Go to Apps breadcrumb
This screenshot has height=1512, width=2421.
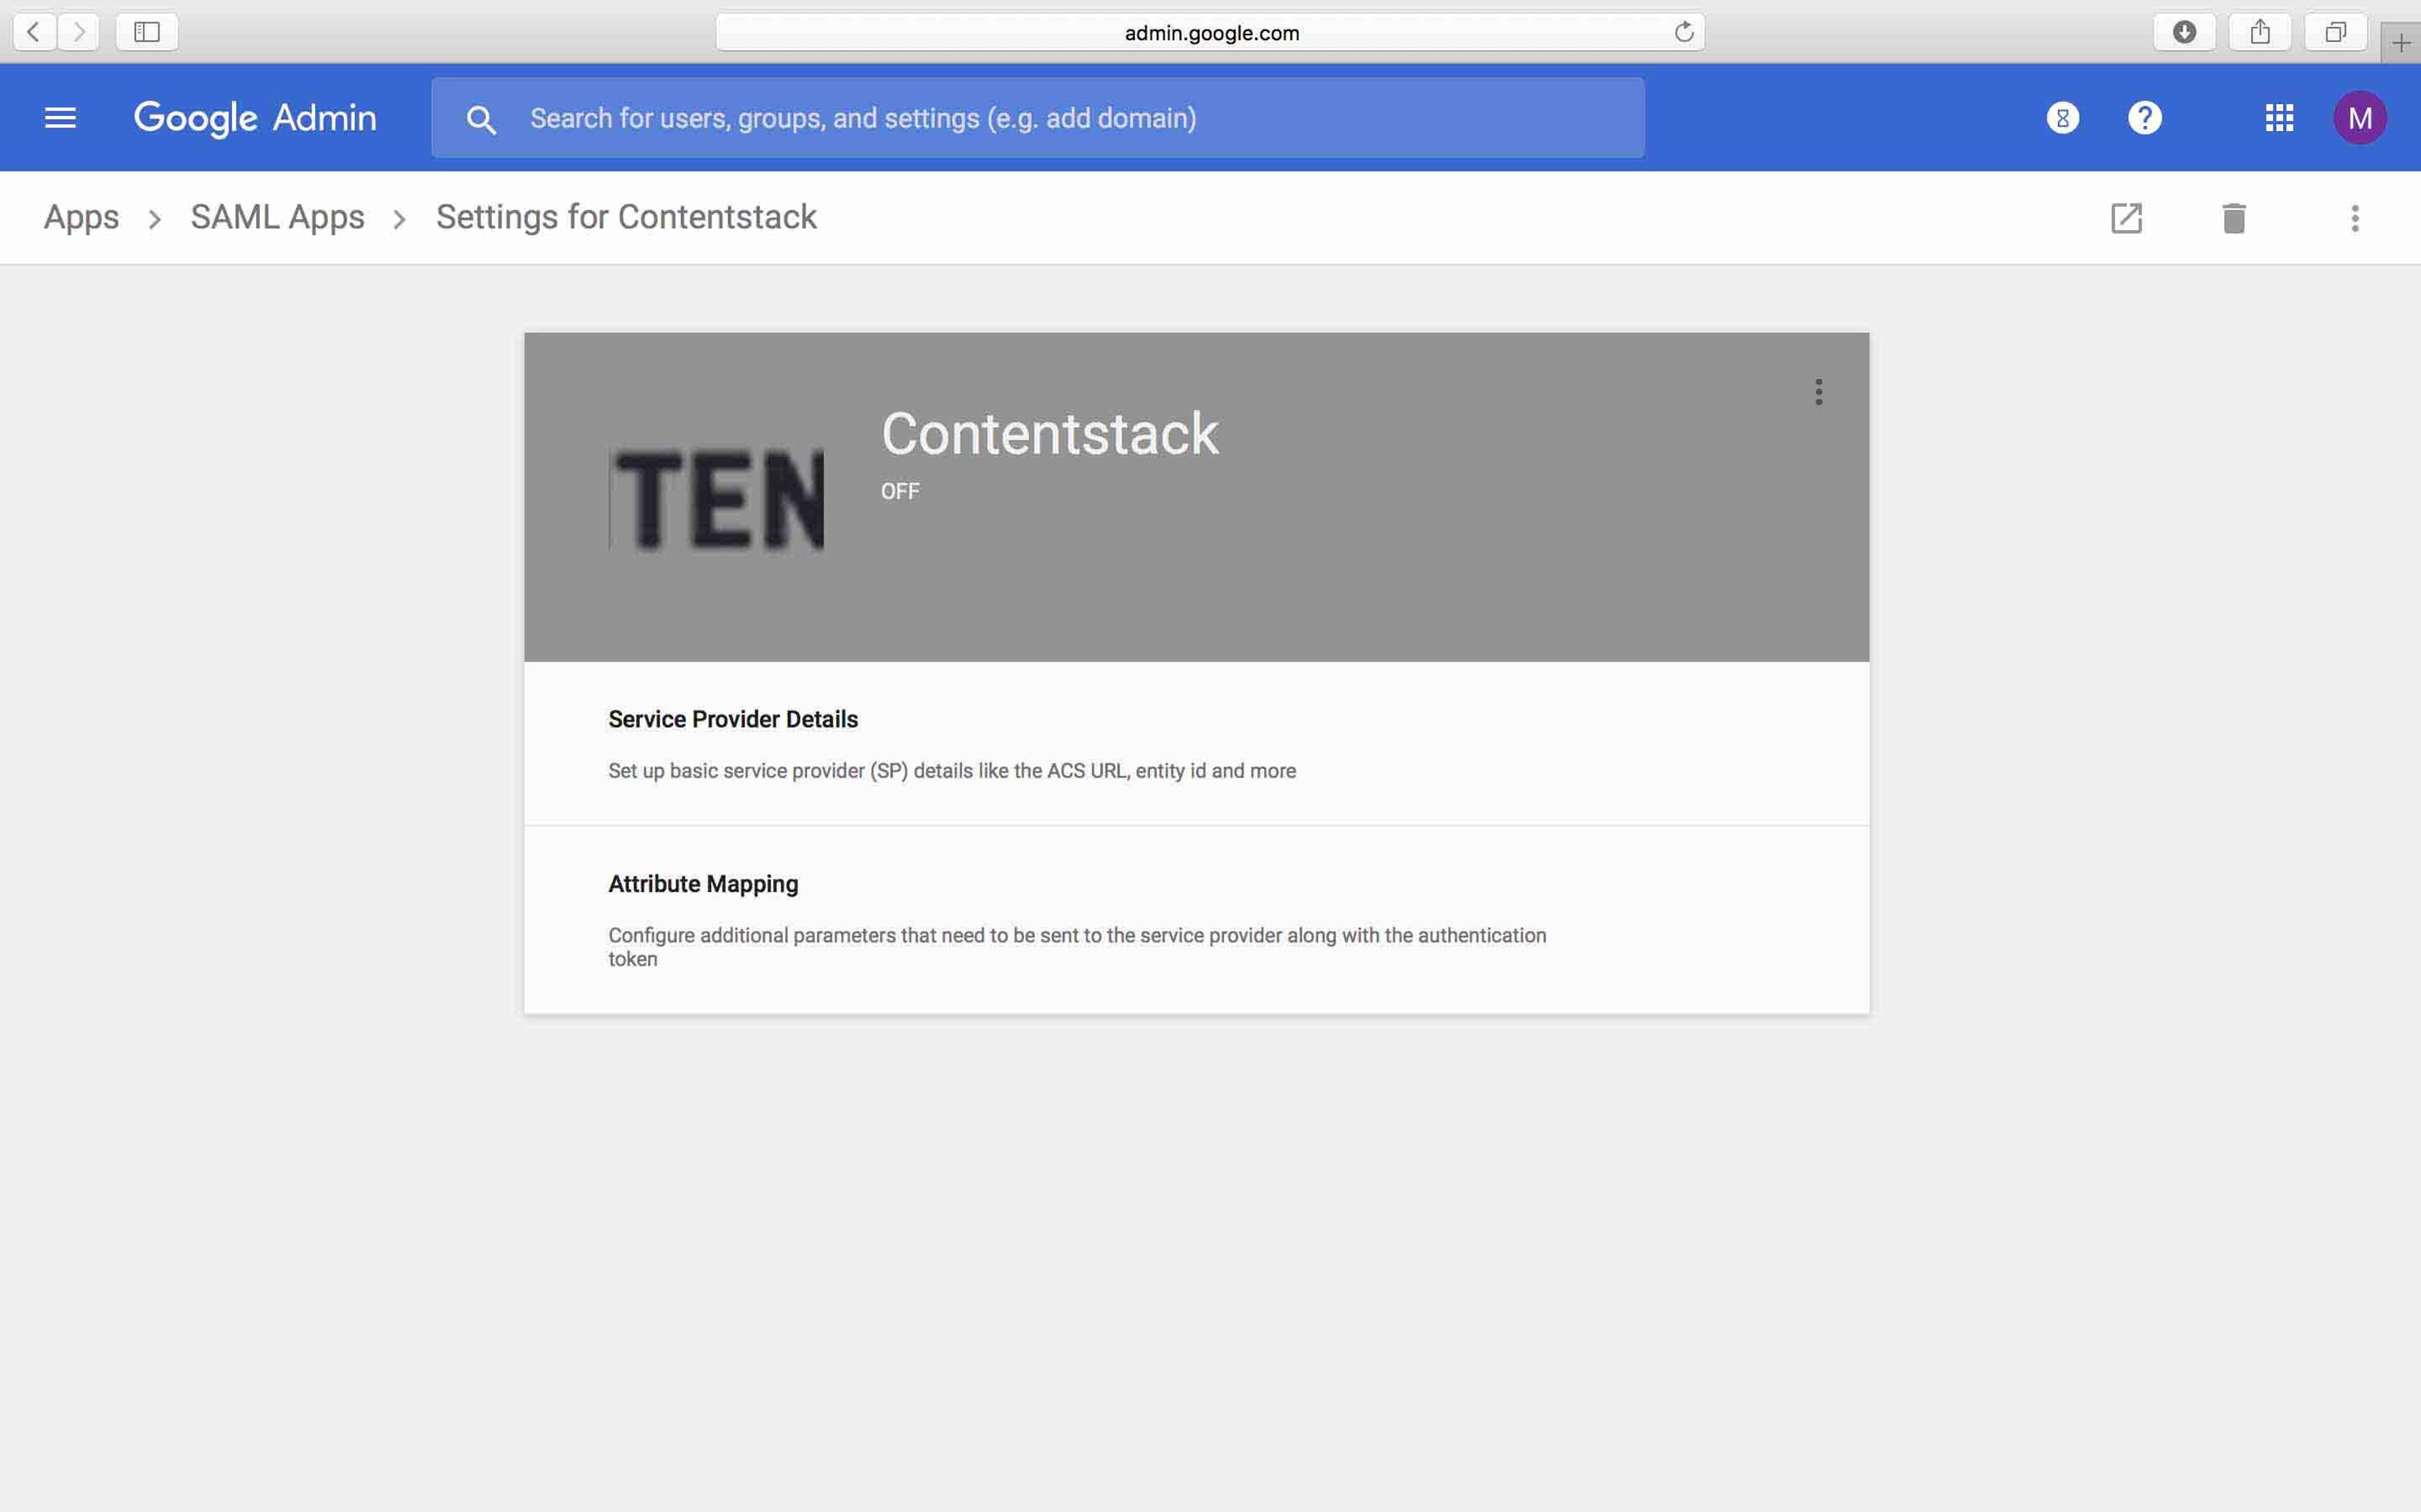[81, 218]
